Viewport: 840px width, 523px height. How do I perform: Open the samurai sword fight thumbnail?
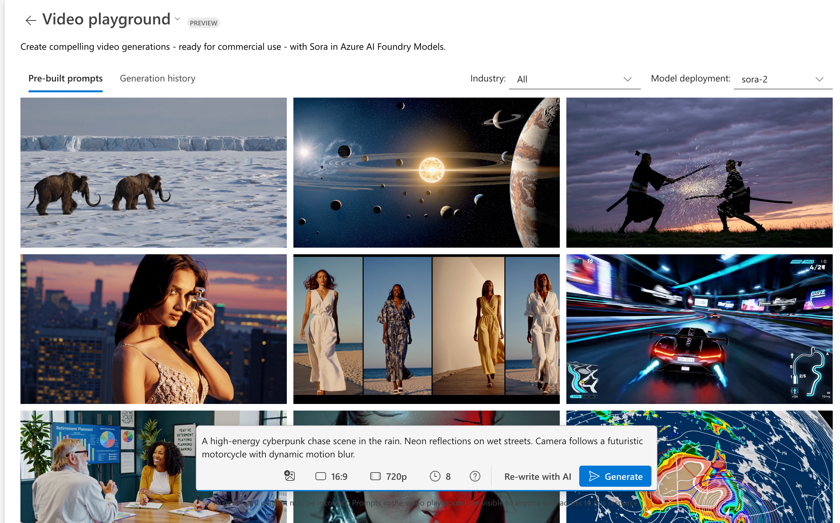(699, 172)
